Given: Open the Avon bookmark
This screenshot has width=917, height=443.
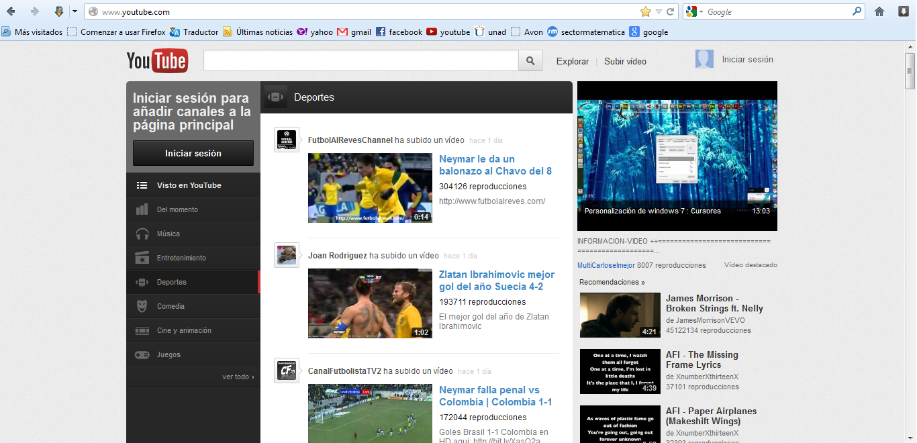Looking at the screenshot, I should click(x=527, y=32).
